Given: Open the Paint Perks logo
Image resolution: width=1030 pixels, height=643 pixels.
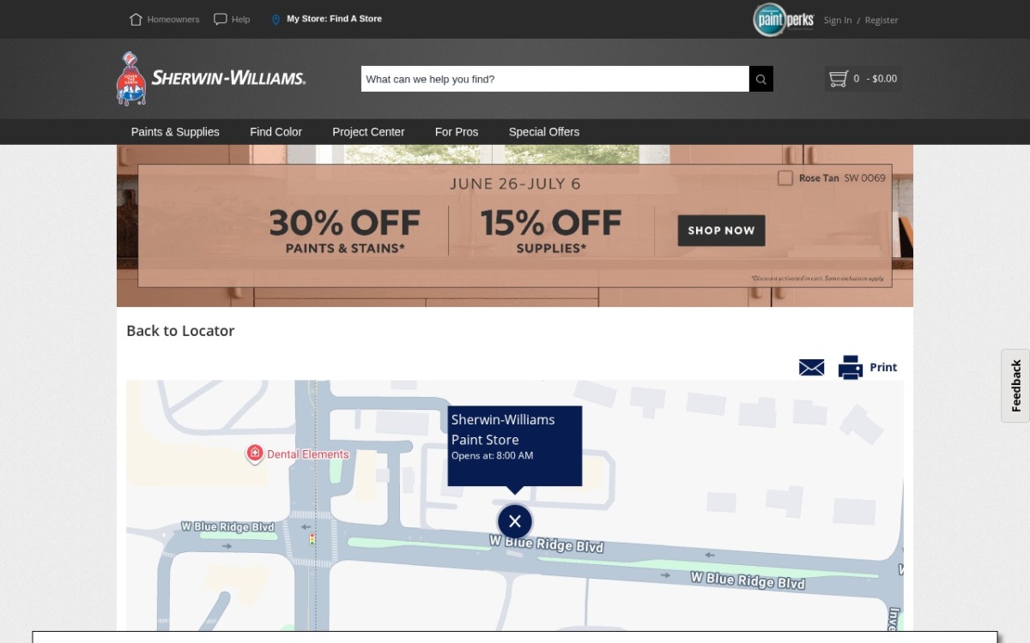Looking at the screenshot, I should [783, 20].
